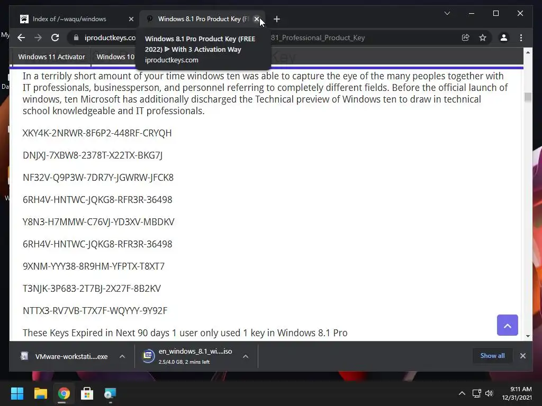Open Microsoft Store from the taskbar

pyautogui.click(x=87, y=393)
